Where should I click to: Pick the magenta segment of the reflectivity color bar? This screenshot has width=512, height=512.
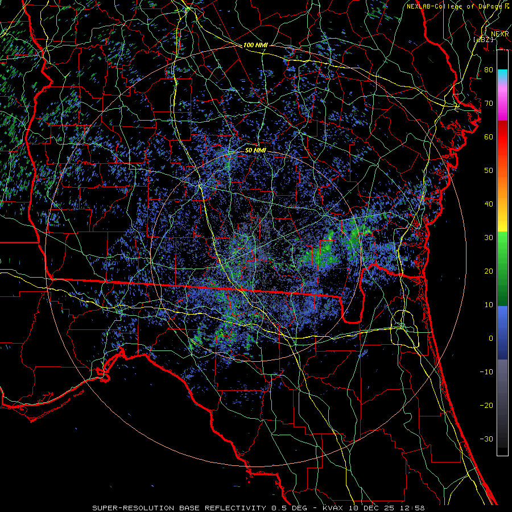click(x=502, y=108)
